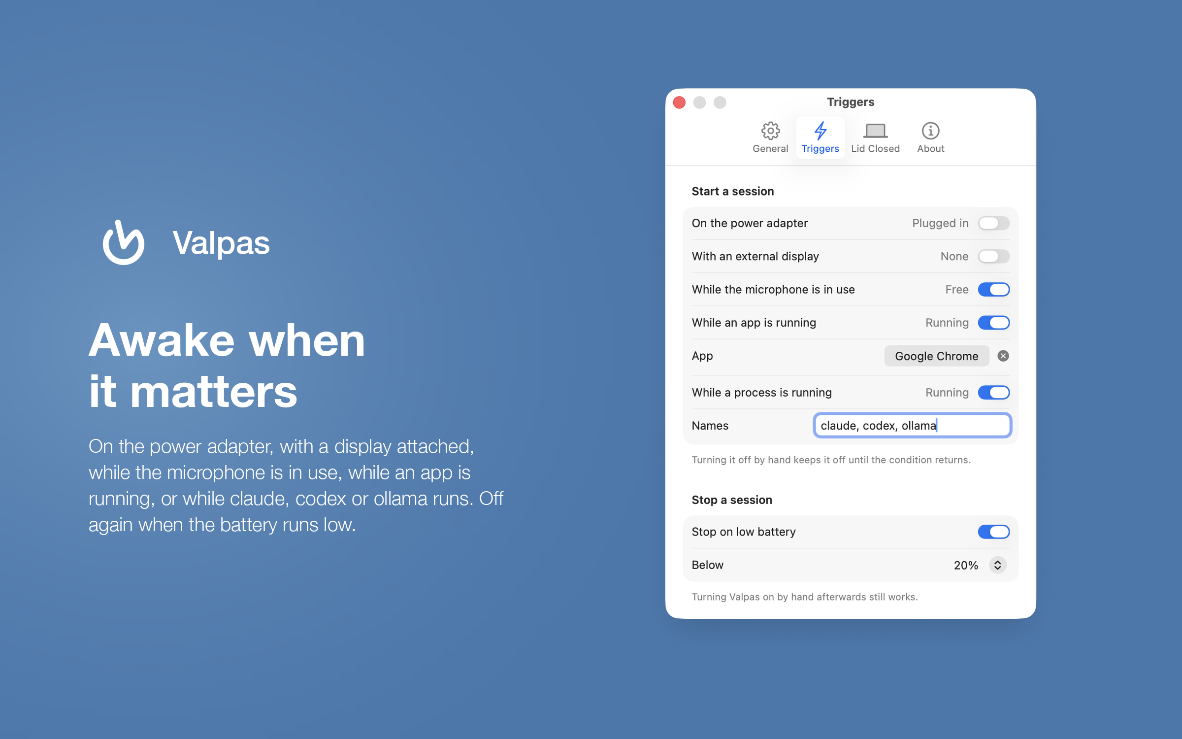This screenshot has width=1182, height=739.
Task: Open the About tab
Action: [930, 137]
